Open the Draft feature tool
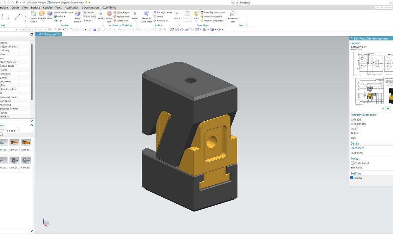Image resolution: width=393 pixels, height=237 pixels. (x=87, y=20)
